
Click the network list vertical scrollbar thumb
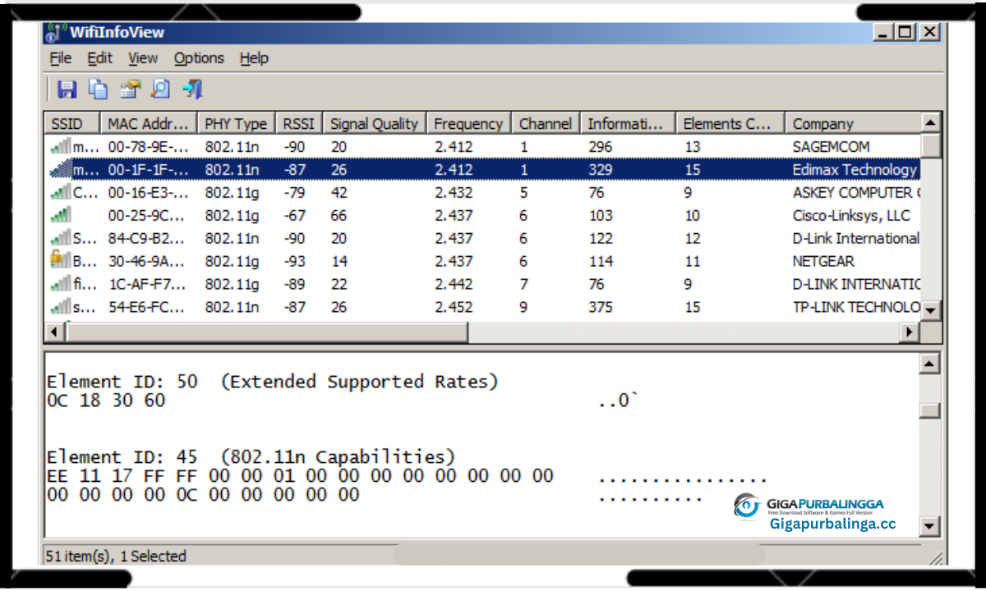click(x=930, y=145)
